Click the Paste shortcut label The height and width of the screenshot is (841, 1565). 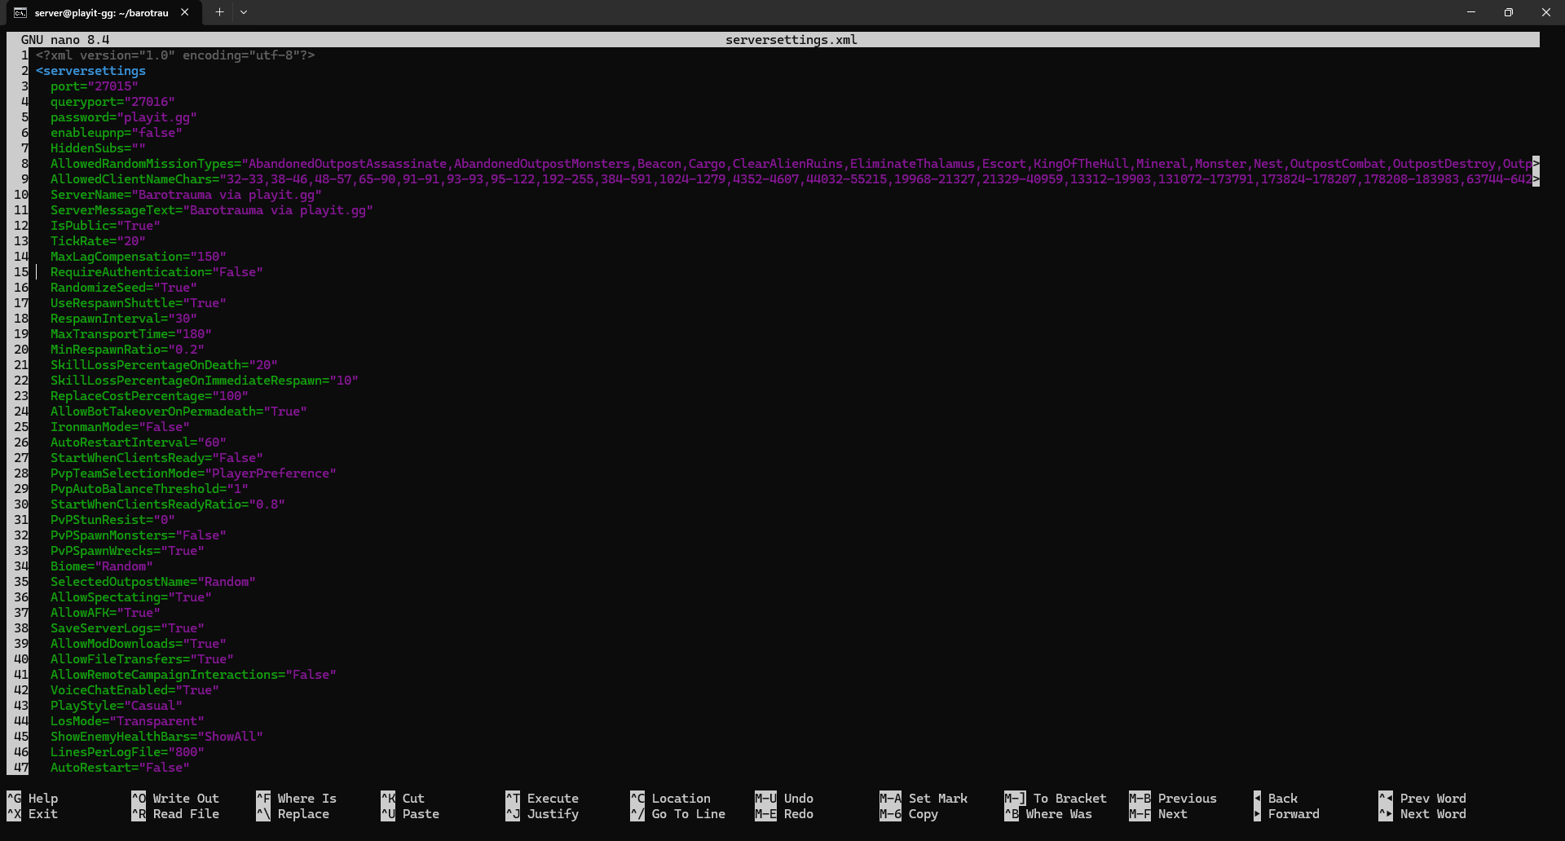pyautogui.click(x=421, y=814)
